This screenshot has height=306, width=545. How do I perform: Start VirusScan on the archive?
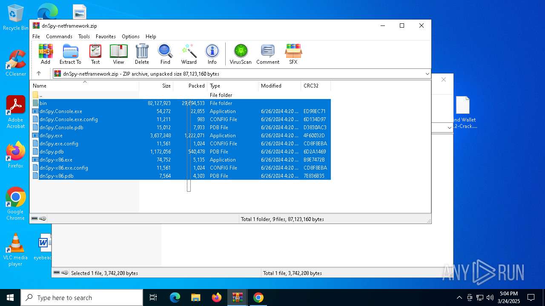coord(241,54)
